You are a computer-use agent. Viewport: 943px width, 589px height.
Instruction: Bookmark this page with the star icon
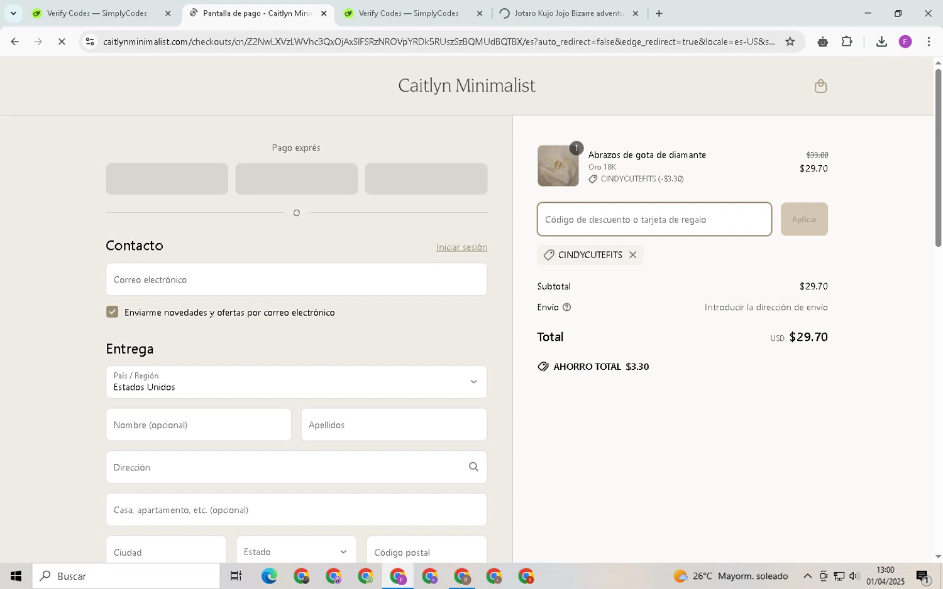tap(790, 41)
